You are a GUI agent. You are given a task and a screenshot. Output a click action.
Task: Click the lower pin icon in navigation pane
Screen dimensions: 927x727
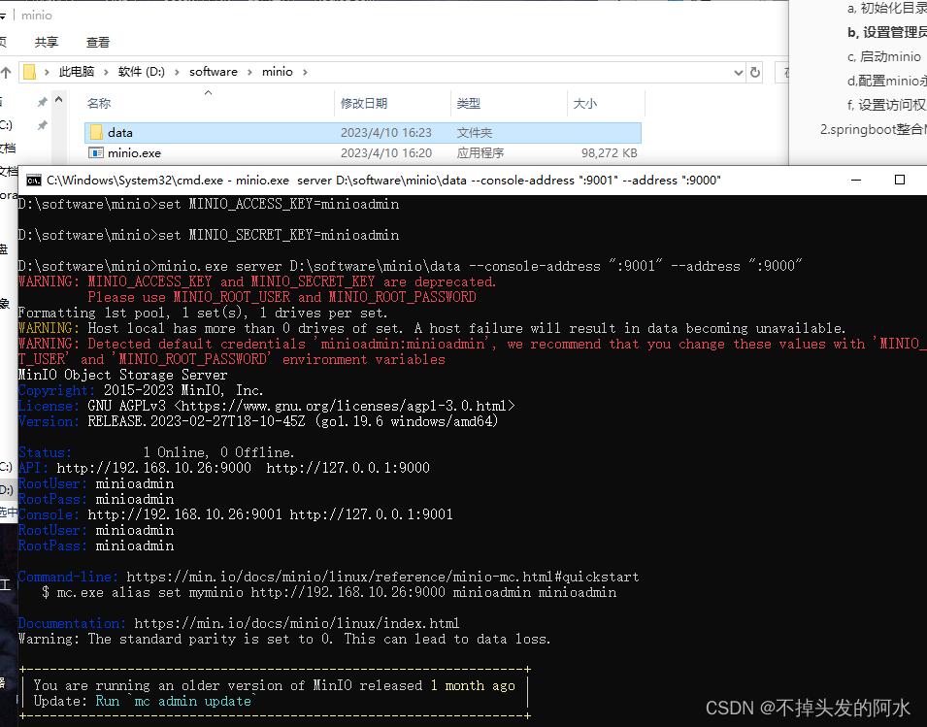[42, 125]
